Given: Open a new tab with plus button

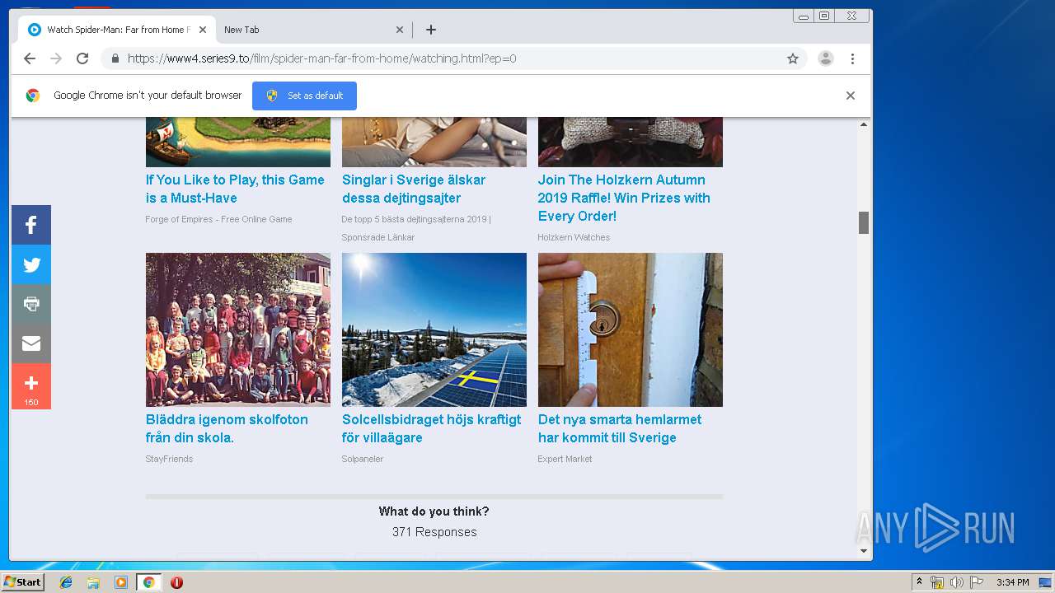Looking at the screenshot, I should pos(431,30).
